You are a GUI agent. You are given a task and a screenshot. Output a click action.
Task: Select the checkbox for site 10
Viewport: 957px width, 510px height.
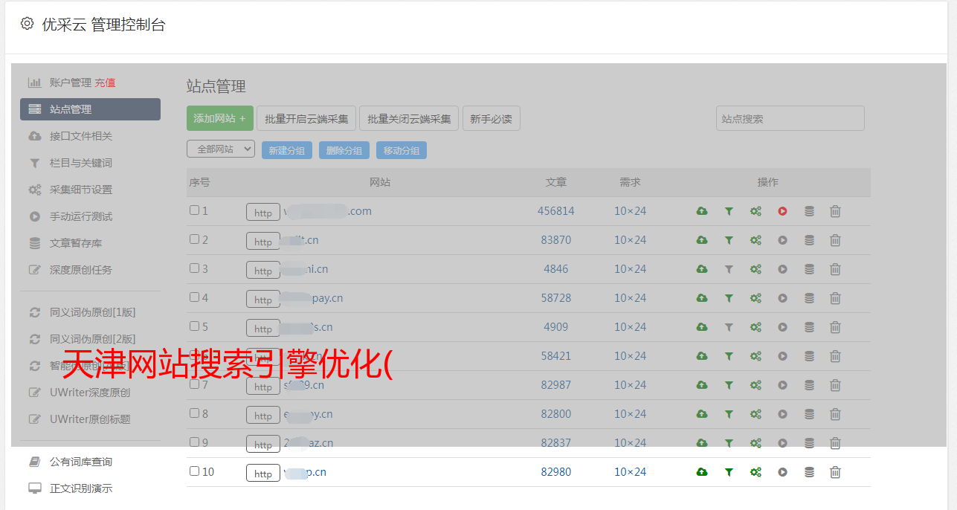(x=194, y=471)
